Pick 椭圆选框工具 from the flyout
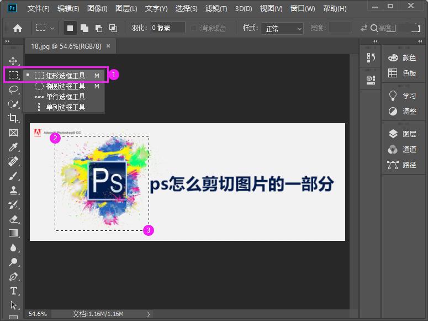The image size is (428, 321). point(64,86)
